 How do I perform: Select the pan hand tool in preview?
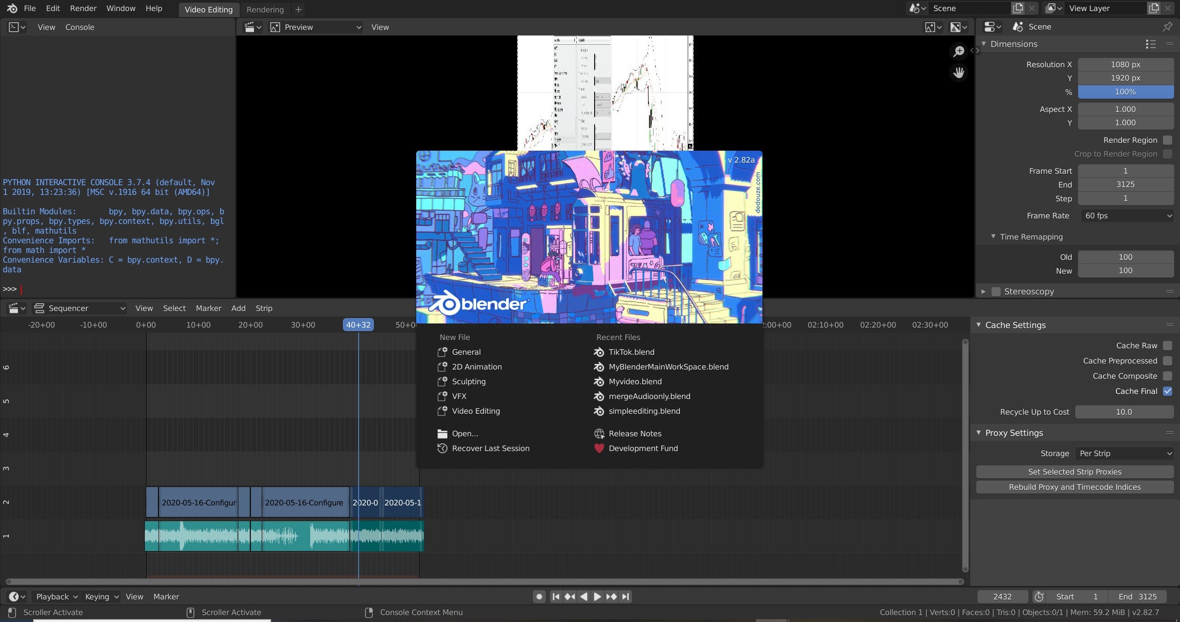959,73
